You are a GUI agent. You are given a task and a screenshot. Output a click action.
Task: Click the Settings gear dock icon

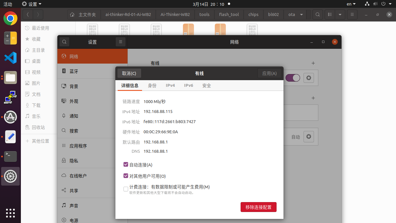pos(10,176)
